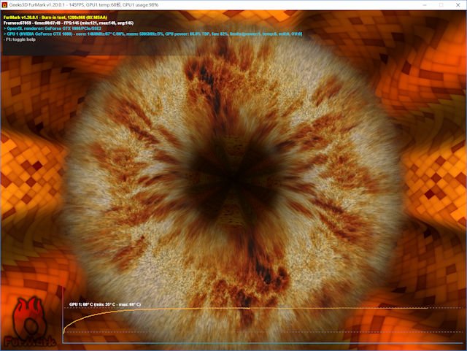Viewport: 467px width, 351px height.
Task: Click the 'GPU 1 (NVIDIA GeForce GTX 1080)' status line
Action: tap(153, 34)
